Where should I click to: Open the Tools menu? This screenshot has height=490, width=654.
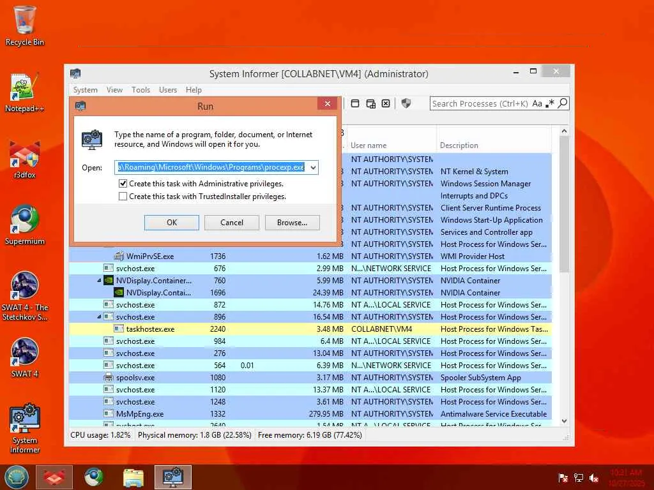click(x=141, y=90)
